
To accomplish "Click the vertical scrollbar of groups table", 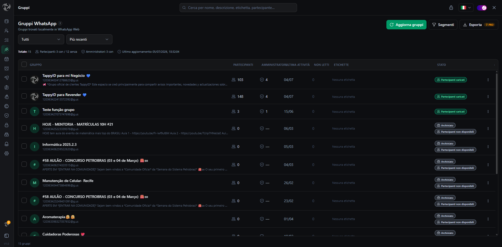I will 496,123.
